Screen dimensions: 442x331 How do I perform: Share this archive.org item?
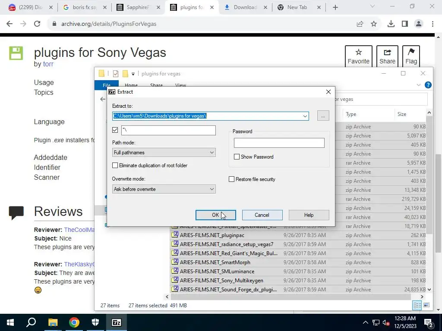[387, 56]
